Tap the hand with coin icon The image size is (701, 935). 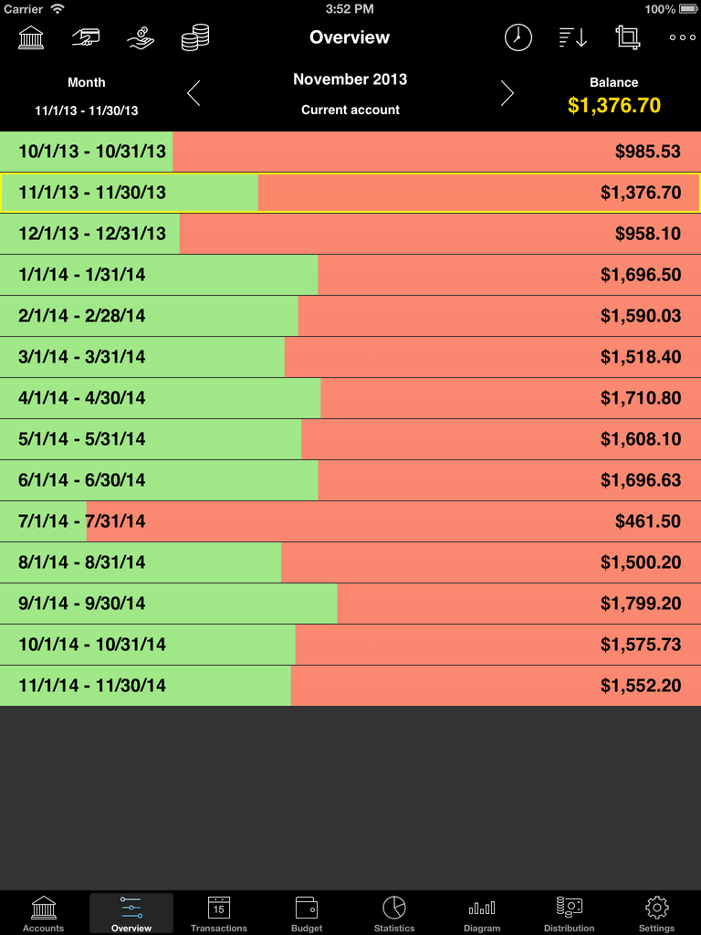pos(141,37)
